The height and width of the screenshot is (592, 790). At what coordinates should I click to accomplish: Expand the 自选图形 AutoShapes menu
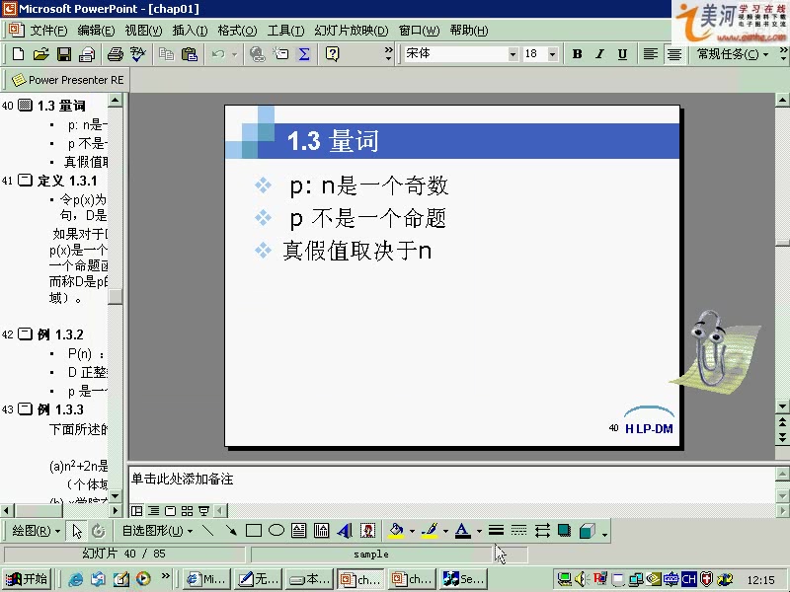coord(157,531)
